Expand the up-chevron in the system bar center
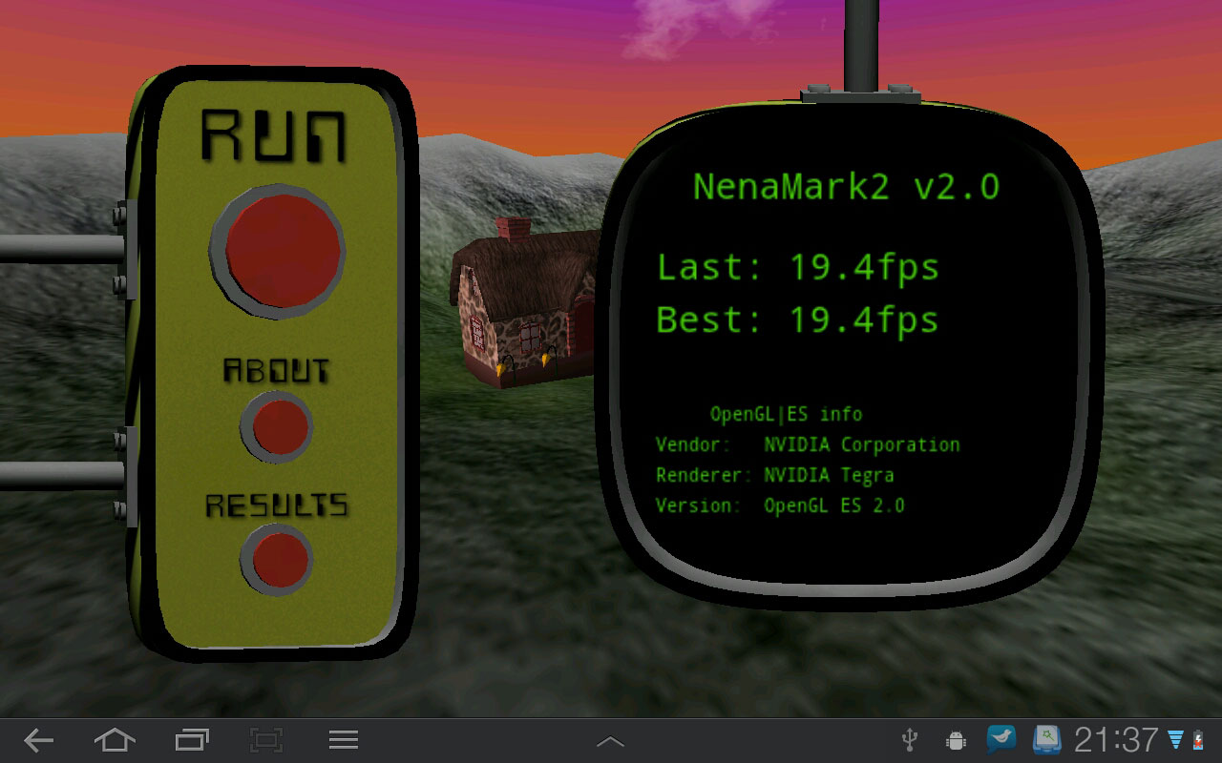 (x=611, y=741)
